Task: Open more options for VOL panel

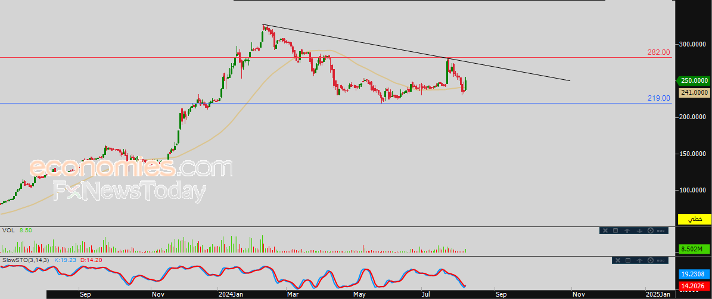Action: pyautogui.click(x=661, y=231)
